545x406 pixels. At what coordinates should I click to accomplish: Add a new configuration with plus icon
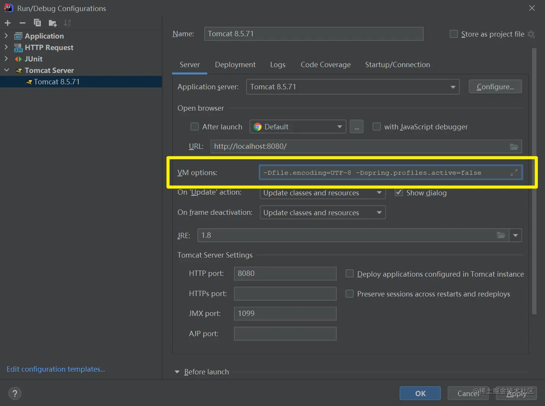click(x=8, y=23)
